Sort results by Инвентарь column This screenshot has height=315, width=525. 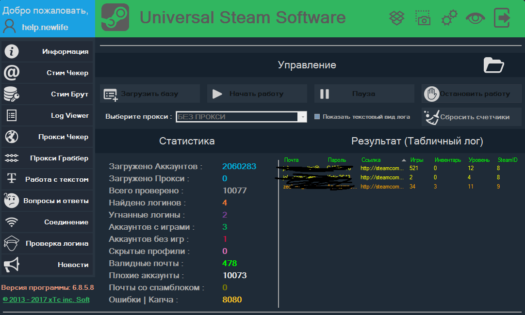448,160
